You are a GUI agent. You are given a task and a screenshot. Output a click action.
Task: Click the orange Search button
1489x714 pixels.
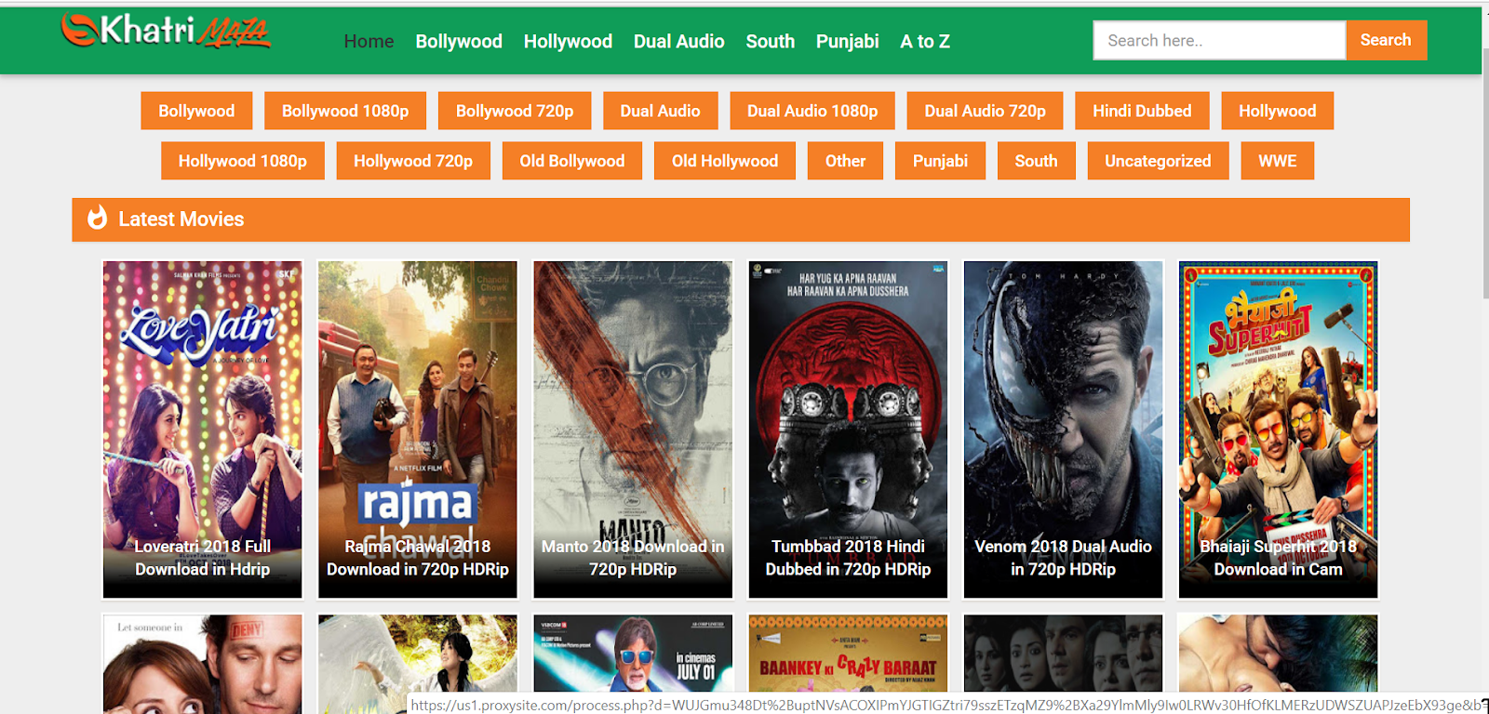[x=1386, y=40]
